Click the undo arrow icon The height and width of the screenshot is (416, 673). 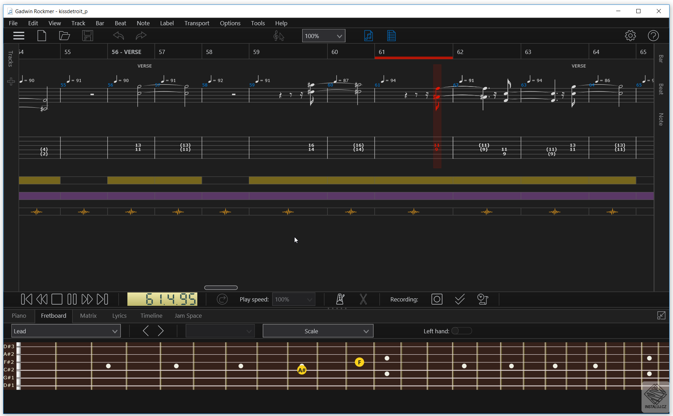118,36
